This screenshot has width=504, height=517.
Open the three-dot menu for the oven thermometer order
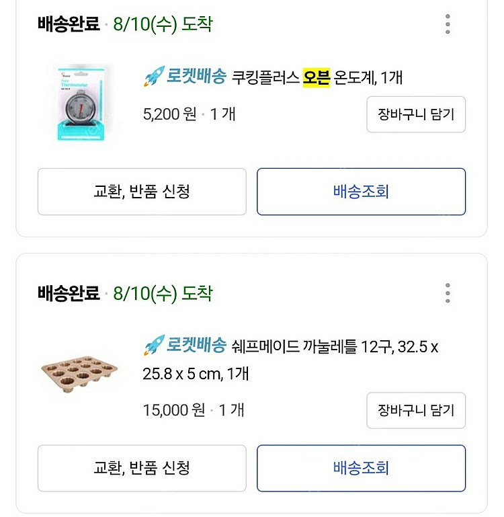point(448,24)
